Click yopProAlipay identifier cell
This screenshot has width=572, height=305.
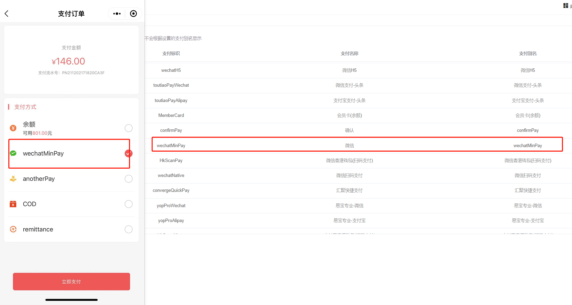pyautogui.click(x=171, y=221)
